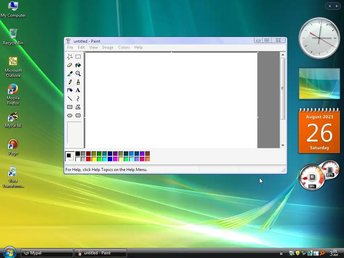
Task: Click the CPU meter gadget
Action: (312, 177)
